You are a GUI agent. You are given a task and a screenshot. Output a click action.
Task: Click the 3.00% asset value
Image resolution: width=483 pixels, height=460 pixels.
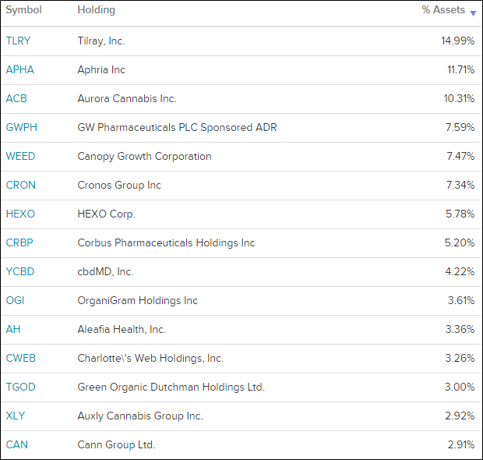point(460,387)
